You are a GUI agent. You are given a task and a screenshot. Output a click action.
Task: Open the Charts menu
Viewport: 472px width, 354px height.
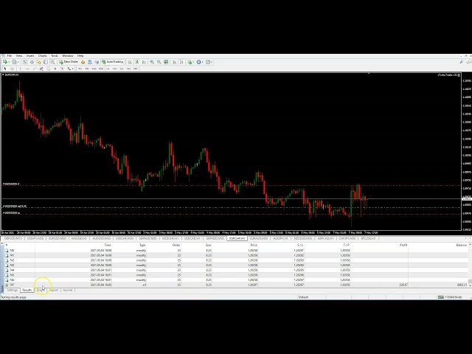(x=42, y=55)
